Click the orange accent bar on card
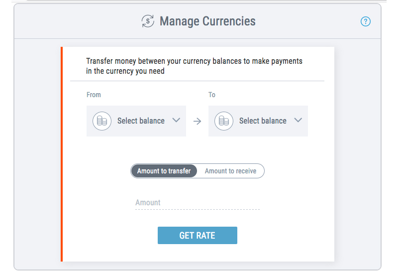This screenshot has height=273, width=398. click(62, 154)
